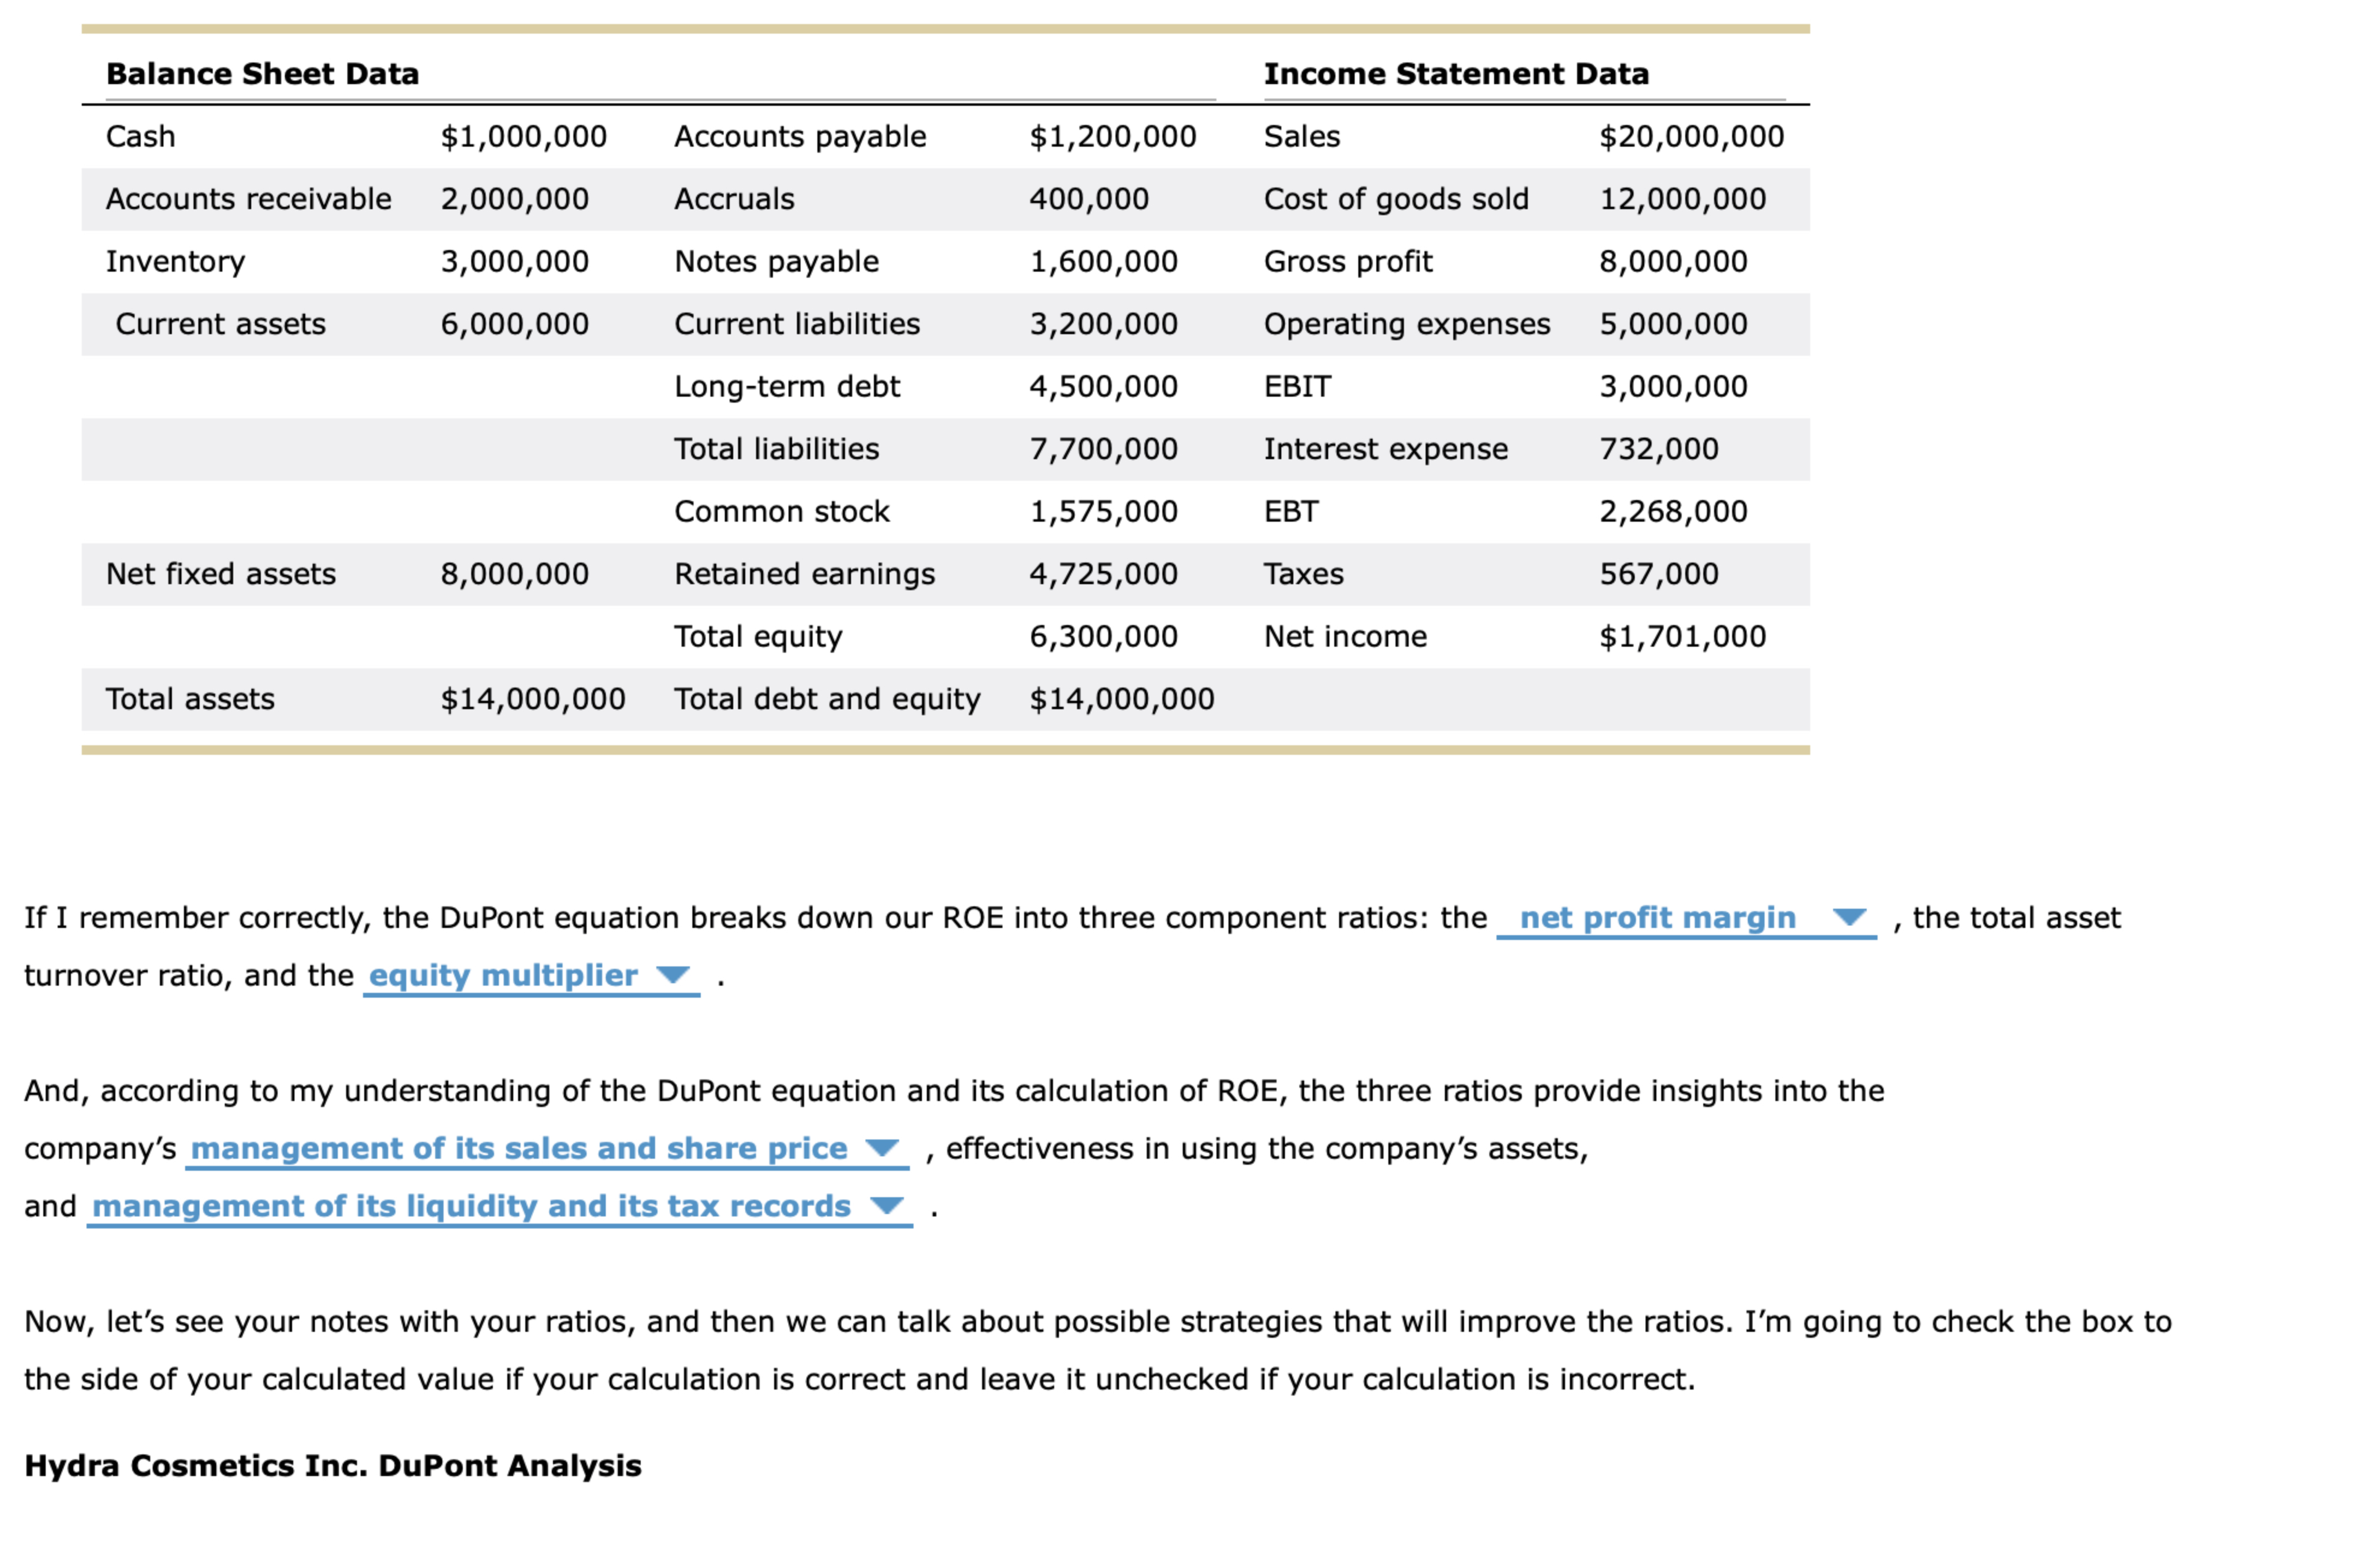Click the Income Statement Data header
This screenshot has width=2380, height=1565.
coord(1456,74)
